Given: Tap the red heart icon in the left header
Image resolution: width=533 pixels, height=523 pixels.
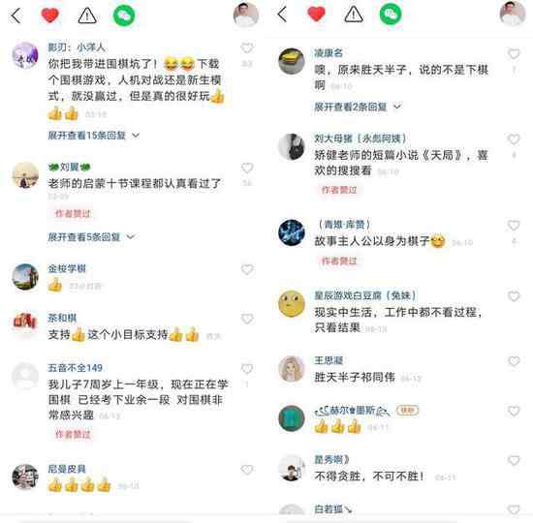Looking at the screenshot, I should tap(49, 15).
